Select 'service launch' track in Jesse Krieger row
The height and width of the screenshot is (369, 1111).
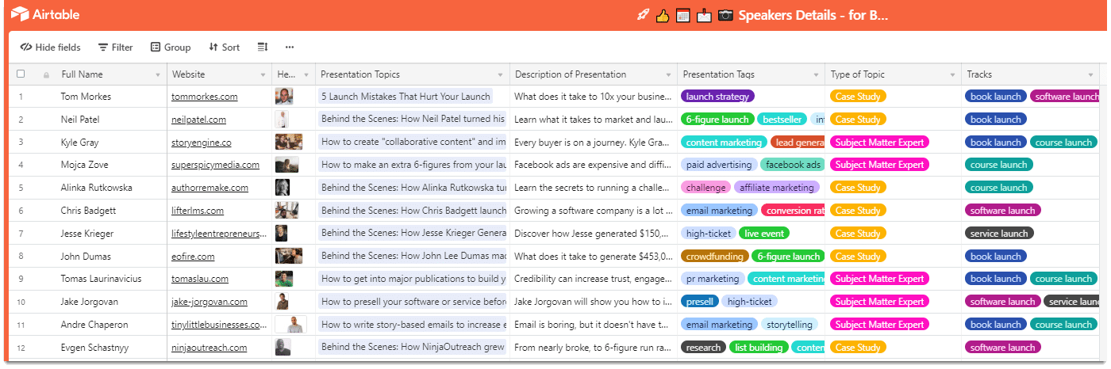pyautogui.click(x=999, y=234)
